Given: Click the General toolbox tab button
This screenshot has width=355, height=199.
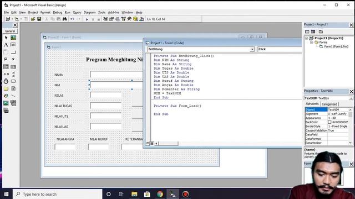Looking at the screenshot, I should pyautogui.click(x=10, y=31).
